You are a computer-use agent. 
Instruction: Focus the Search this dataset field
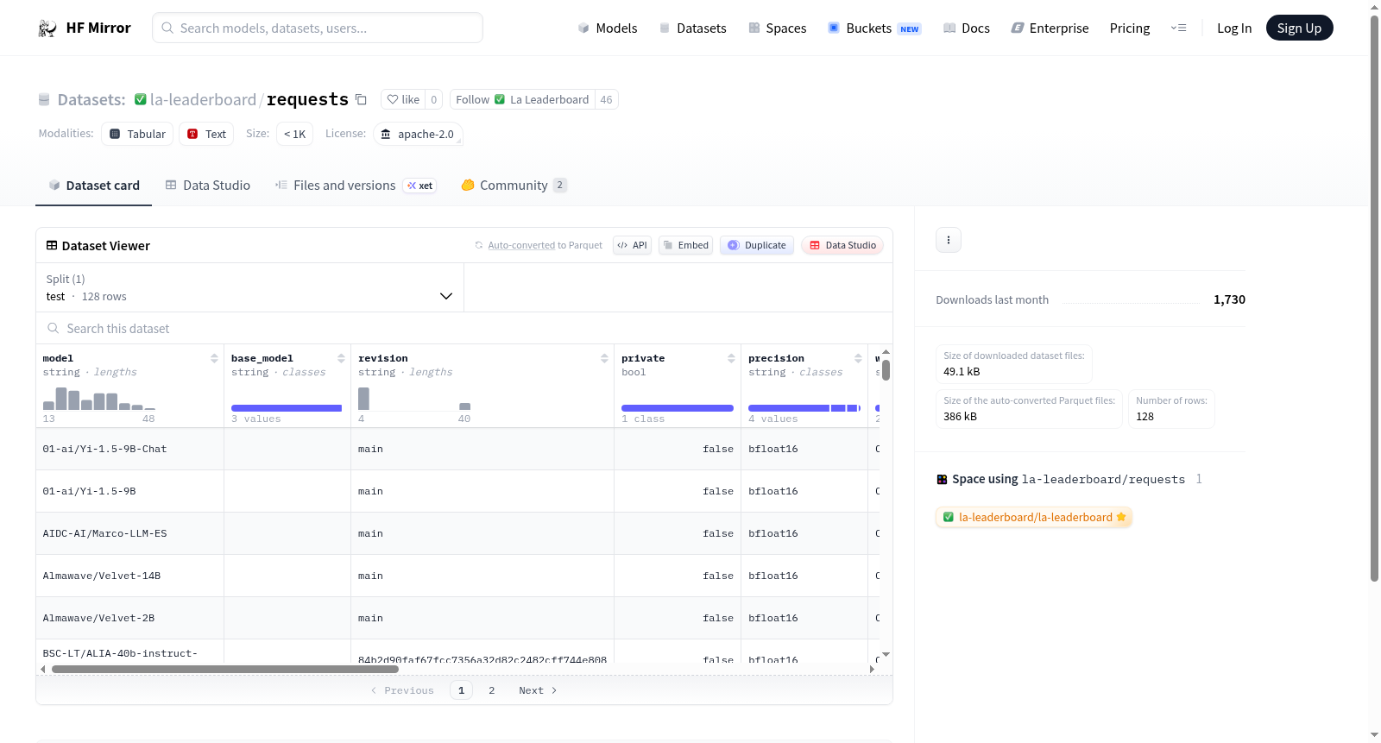[464, 329]
